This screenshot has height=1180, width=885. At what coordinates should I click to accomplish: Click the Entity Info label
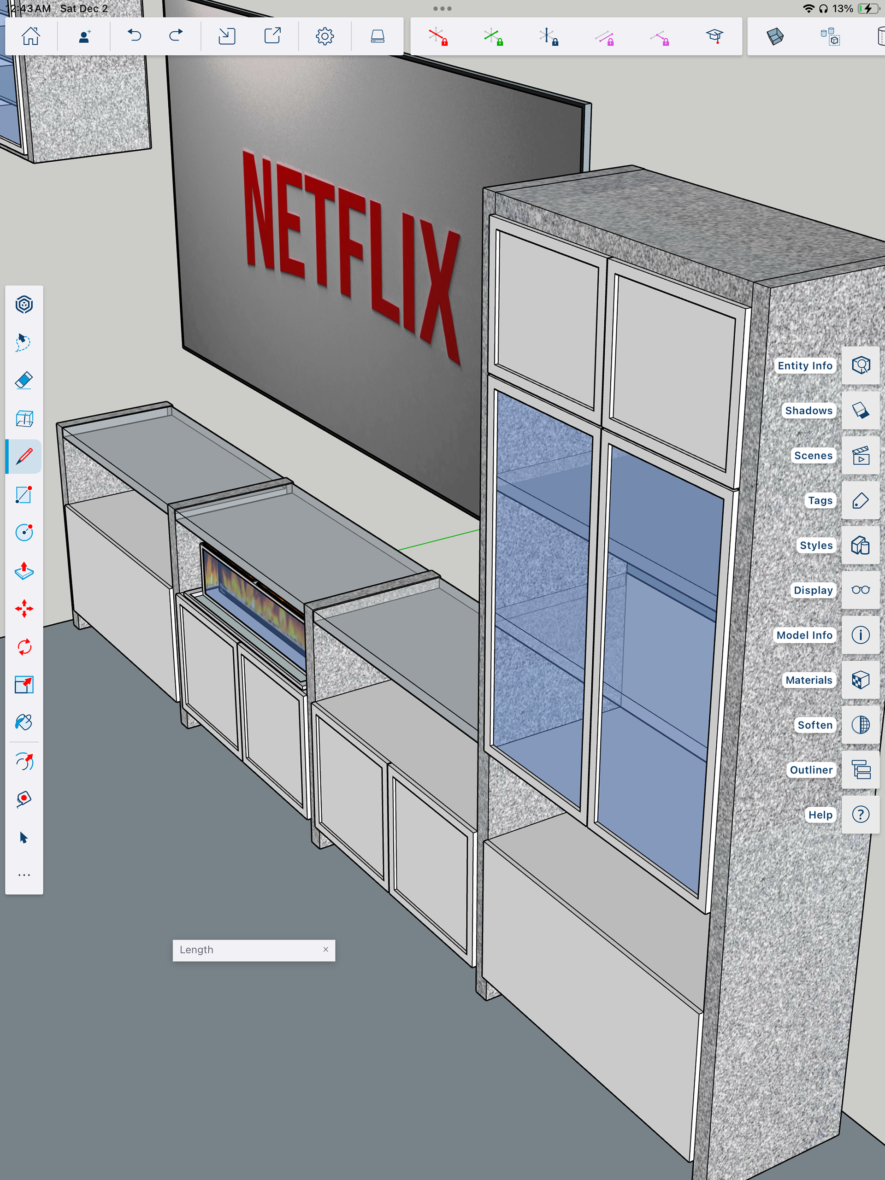804,365
